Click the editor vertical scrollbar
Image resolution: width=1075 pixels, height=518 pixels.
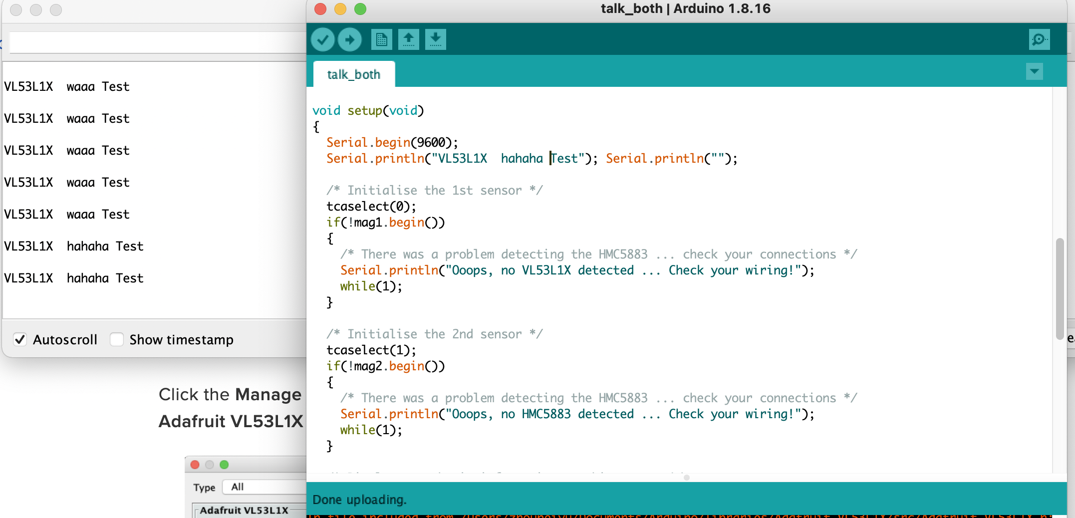[x=1060, y=289]
